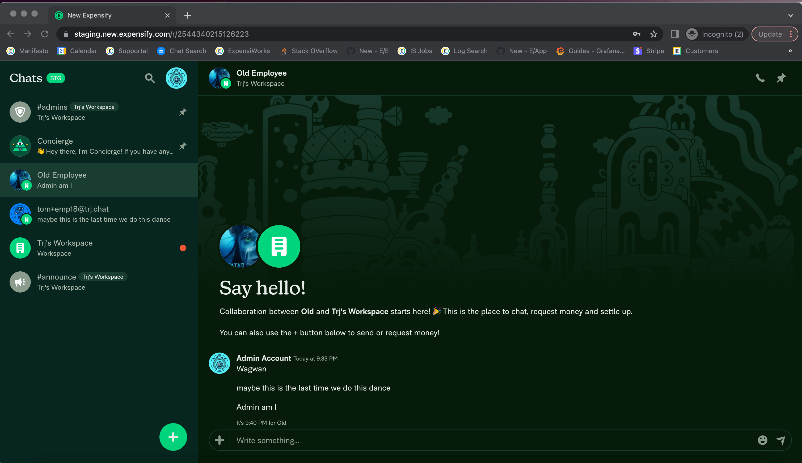
Task: Open the account avatar in Chats header
Action: (176, 78)
